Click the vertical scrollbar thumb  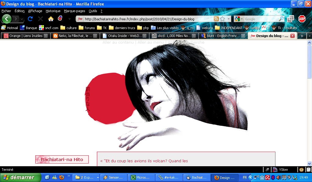309,62
